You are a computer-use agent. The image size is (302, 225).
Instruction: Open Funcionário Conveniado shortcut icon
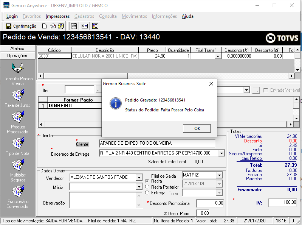point(18,191)
